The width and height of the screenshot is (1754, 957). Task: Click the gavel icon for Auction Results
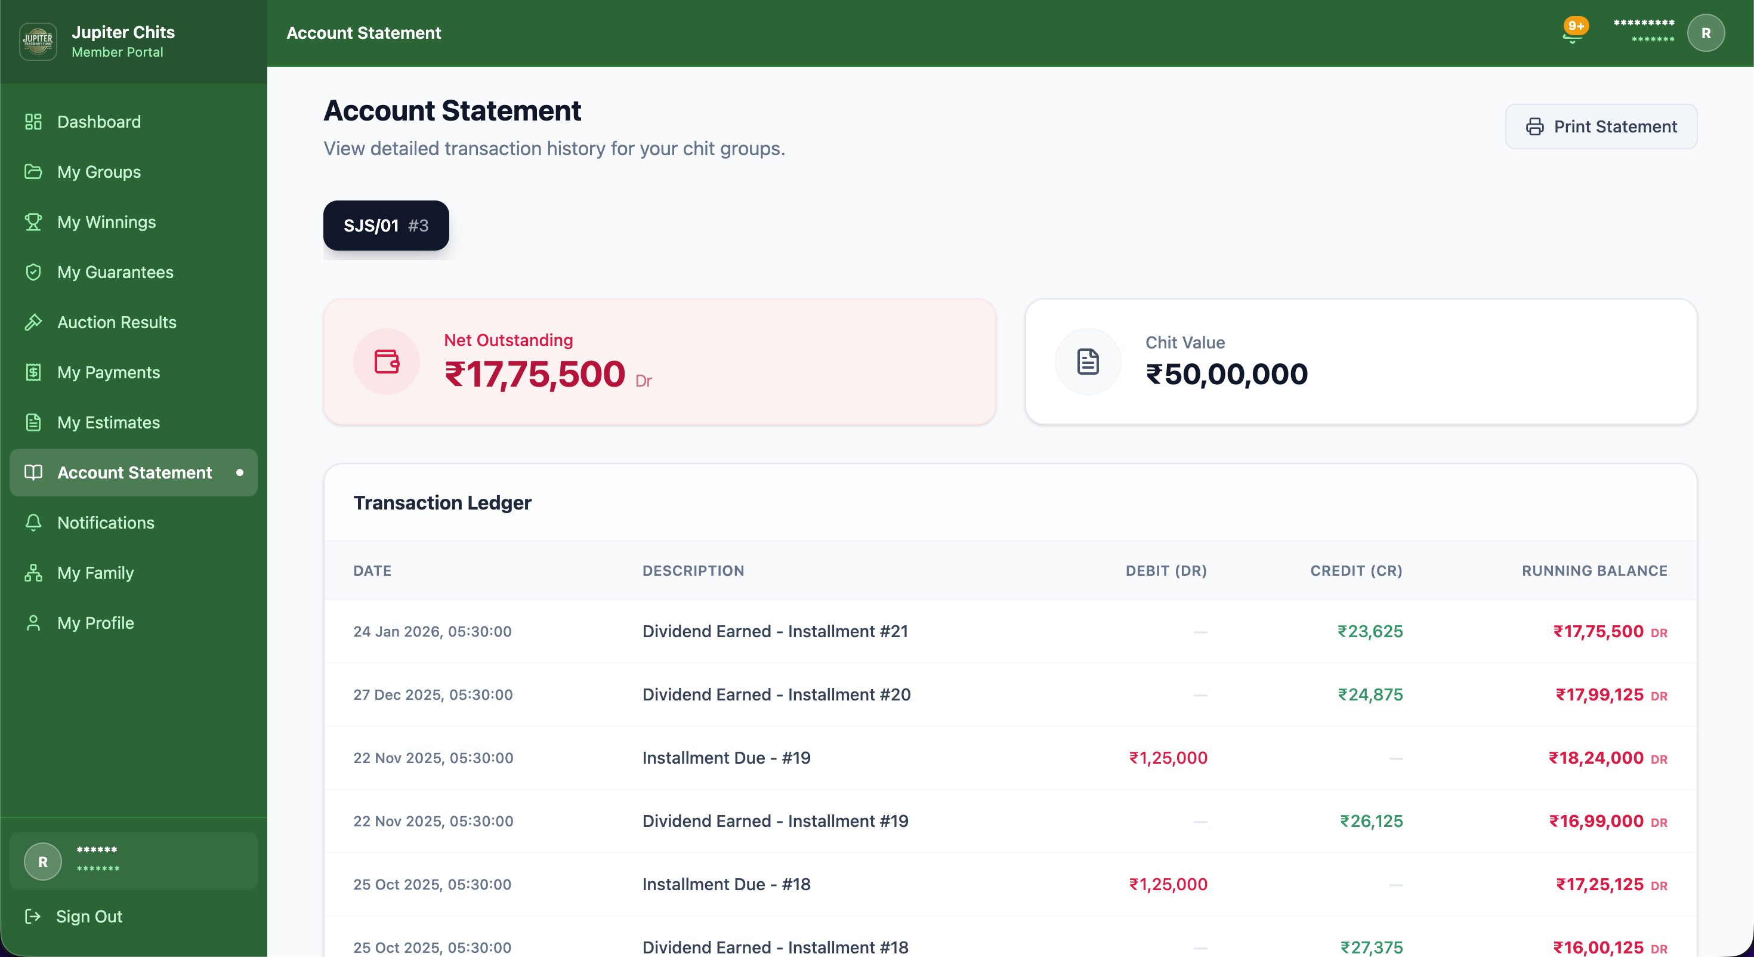(x=34, y=322)
